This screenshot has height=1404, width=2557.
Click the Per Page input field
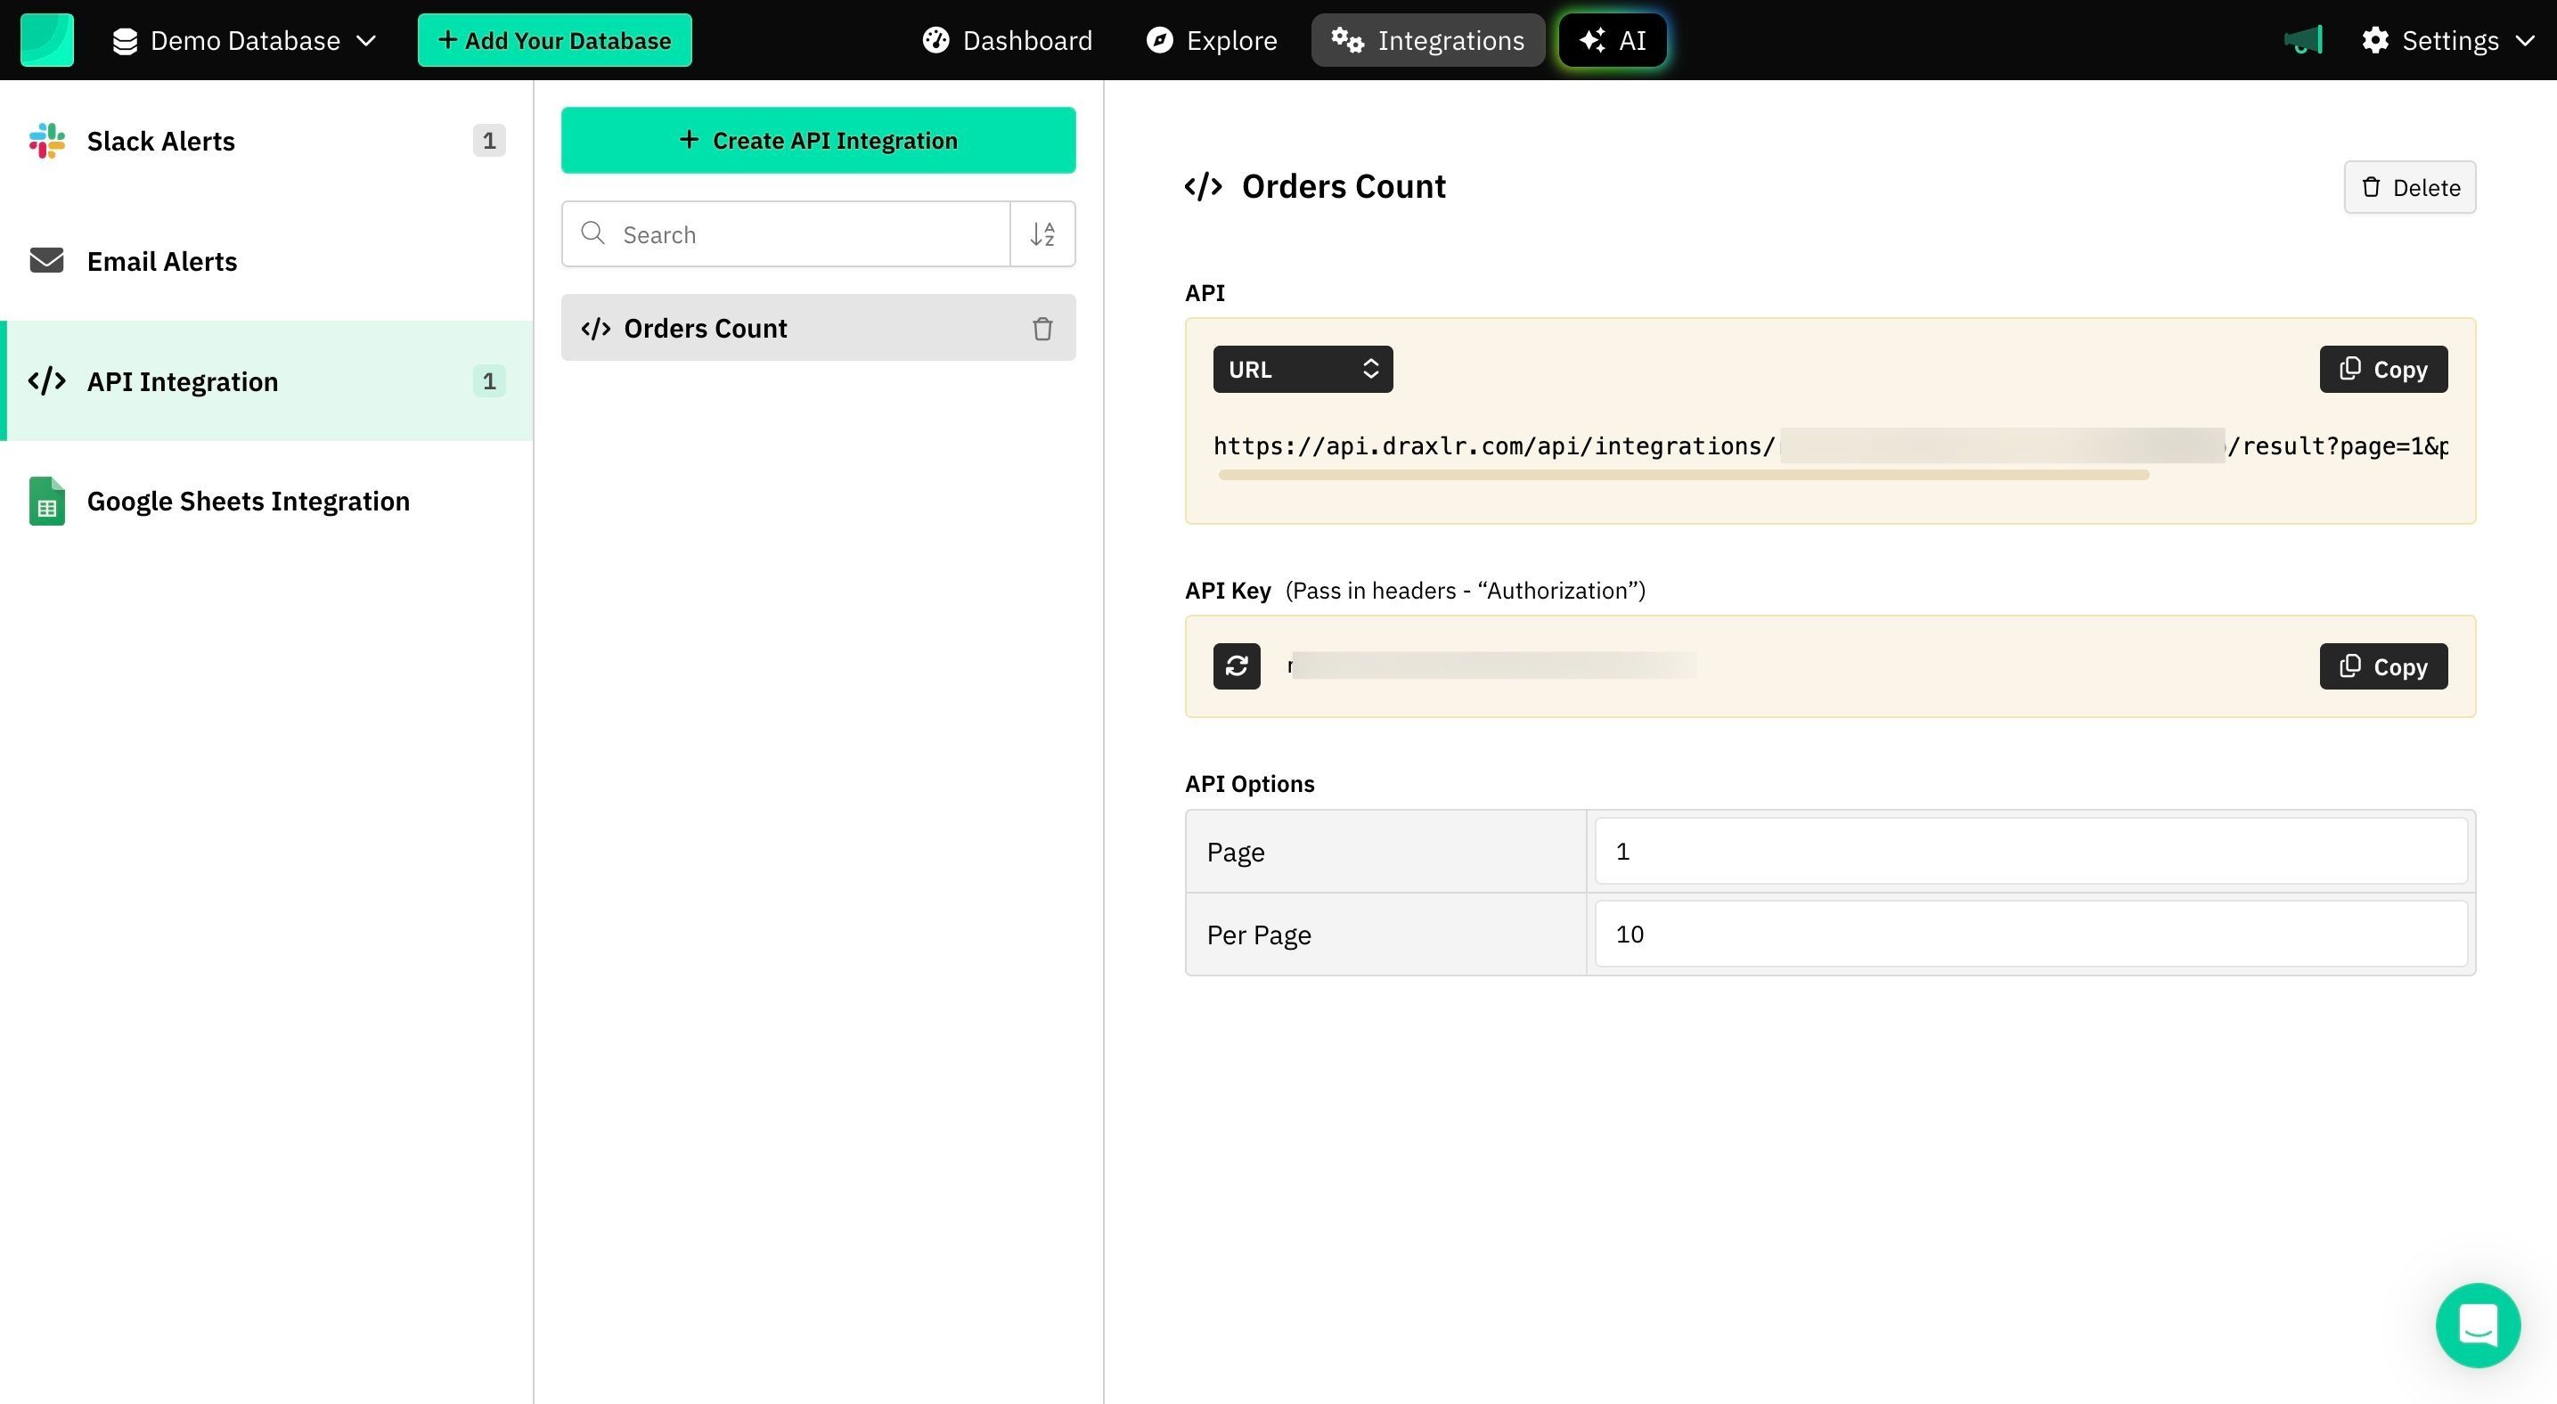(2030, 934)
